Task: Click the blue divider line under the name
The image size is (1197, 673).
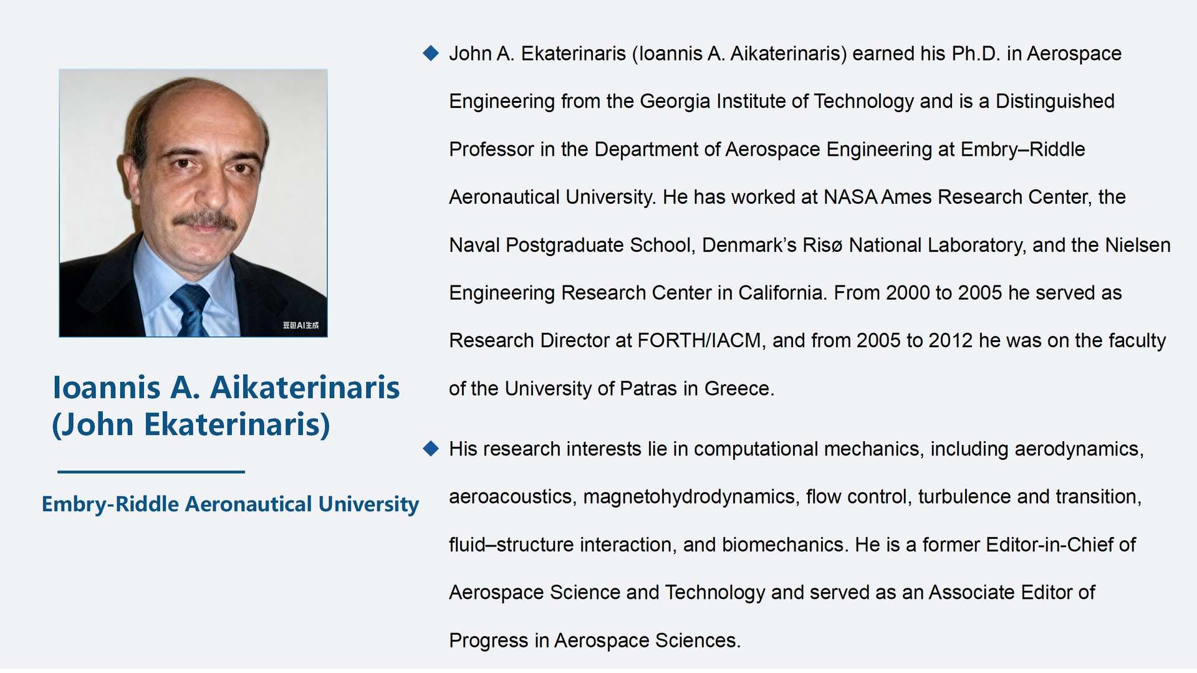Action: (151, 472)
